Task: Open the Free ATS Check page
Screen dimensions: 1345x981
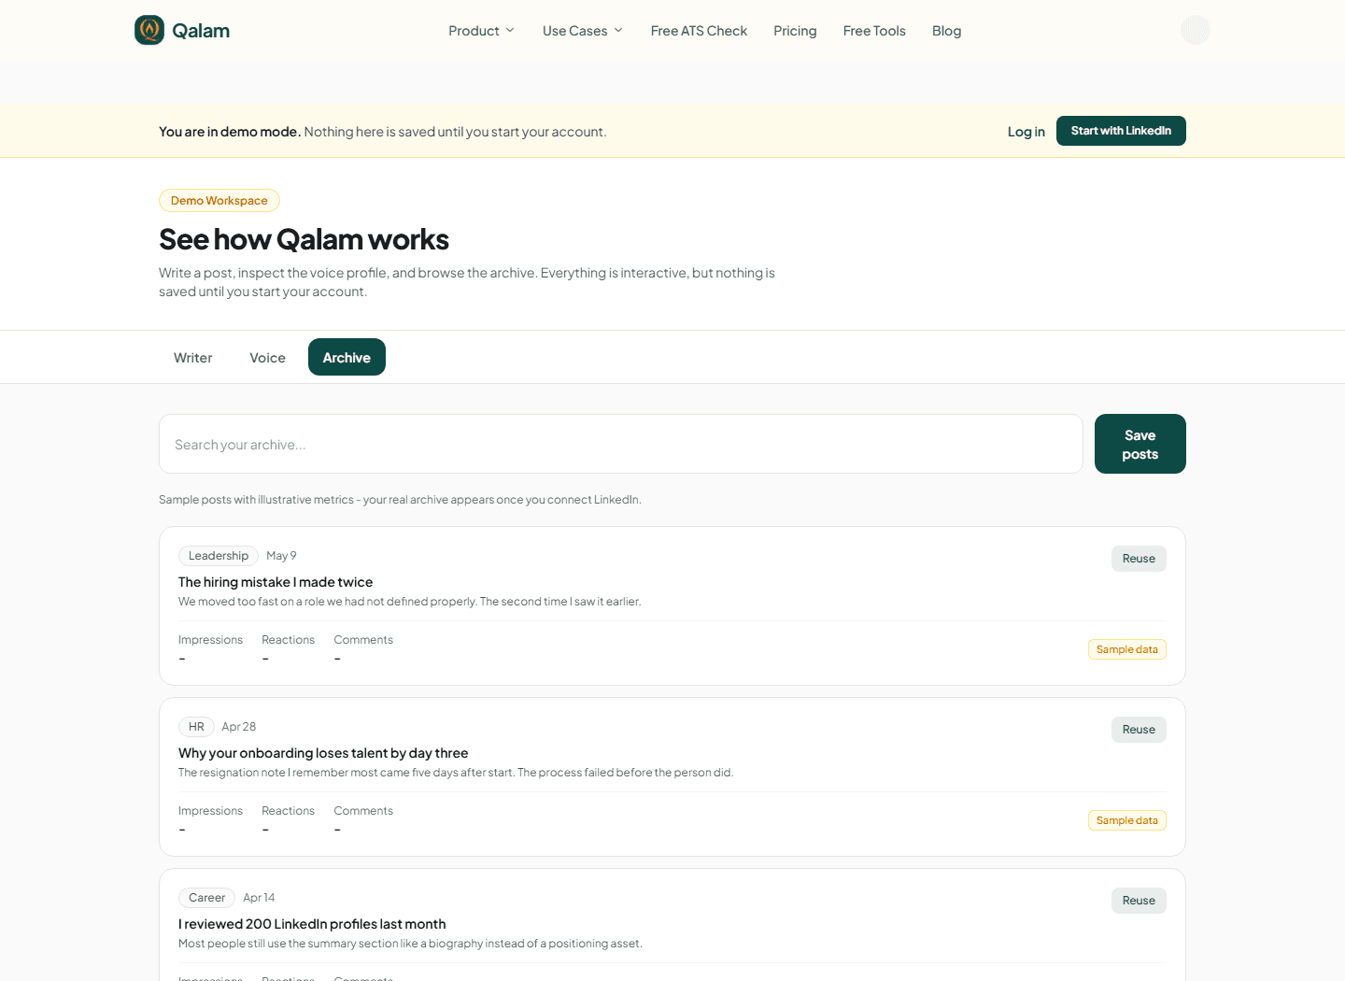Action: 699,31
